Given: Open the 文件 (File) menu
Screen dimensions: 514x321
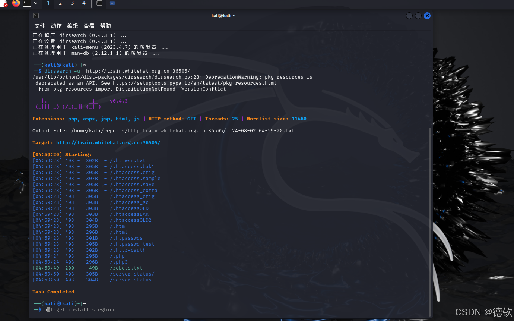Looking at the screenshot, I should click(x=39, y=26).
